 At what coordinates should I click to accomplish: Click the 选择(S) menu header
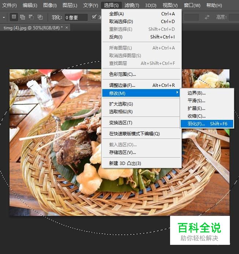pyautogui.click(x=111, y=5)
